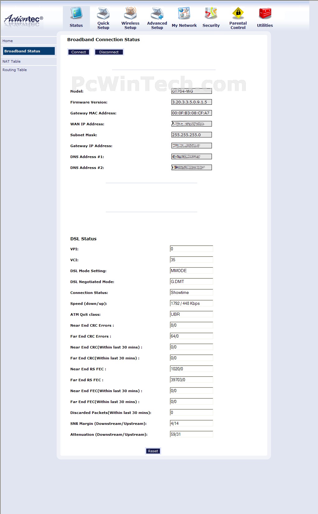The image size is (318, 514).
Task: Click the Near End CRC Errors field
Action: click(x=191, y=325)
